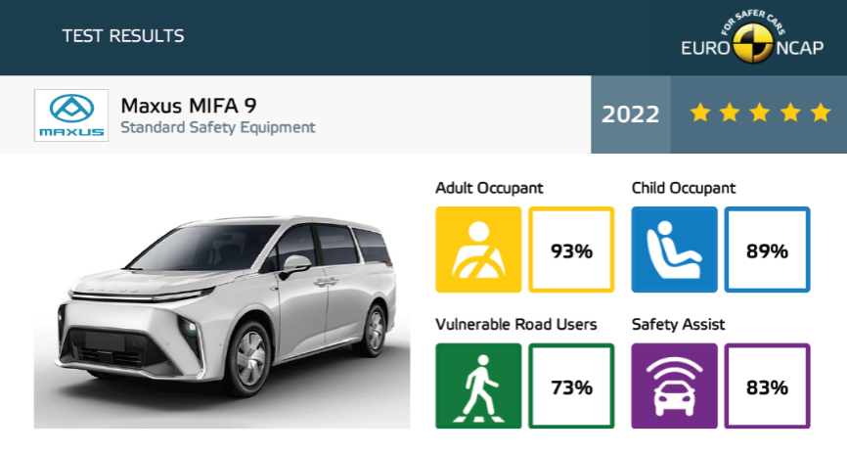Click the Maxus brand logo
847x454 pixels.
coord(70,115)
